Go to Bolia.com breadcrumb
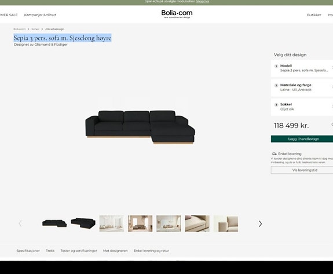The height and width of the screenshot is (274, 333). click(20, 29)
